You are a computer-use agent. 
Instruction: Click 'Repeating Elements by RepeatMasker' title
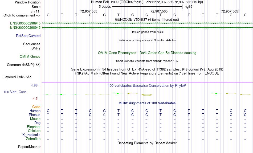click(147, 143)
